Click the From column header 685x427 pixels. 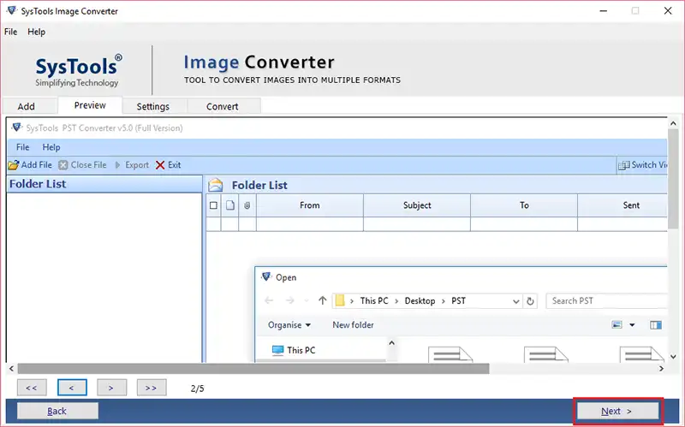point(310,205)
